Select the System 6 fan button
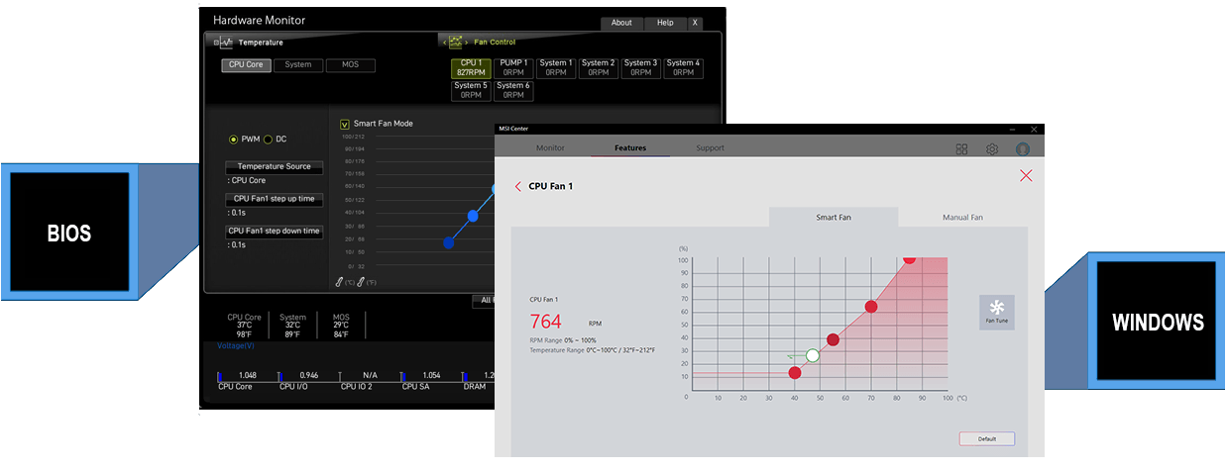The height and width of the screenshot is (471, 1227). click(513, 90)
